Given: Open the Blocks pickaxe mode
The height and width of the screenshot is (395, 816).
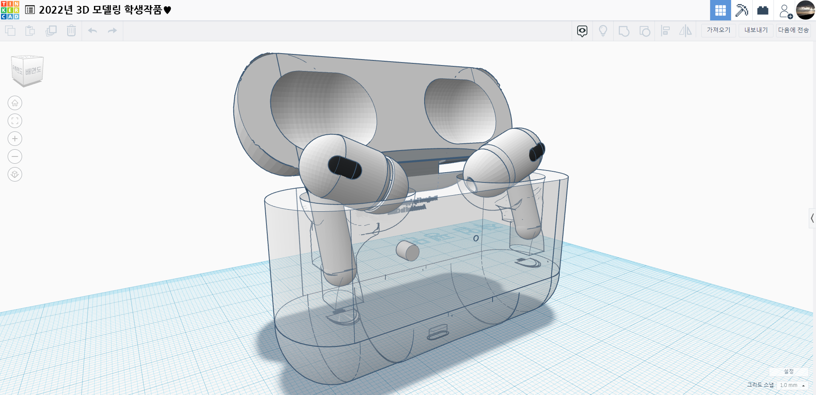Looking at the screenshot, I should 742,10.
